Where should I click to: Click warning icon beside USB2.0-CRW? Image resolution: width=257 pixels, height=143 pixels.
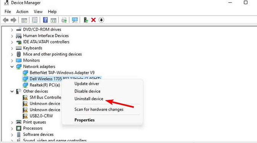(25, 116)
